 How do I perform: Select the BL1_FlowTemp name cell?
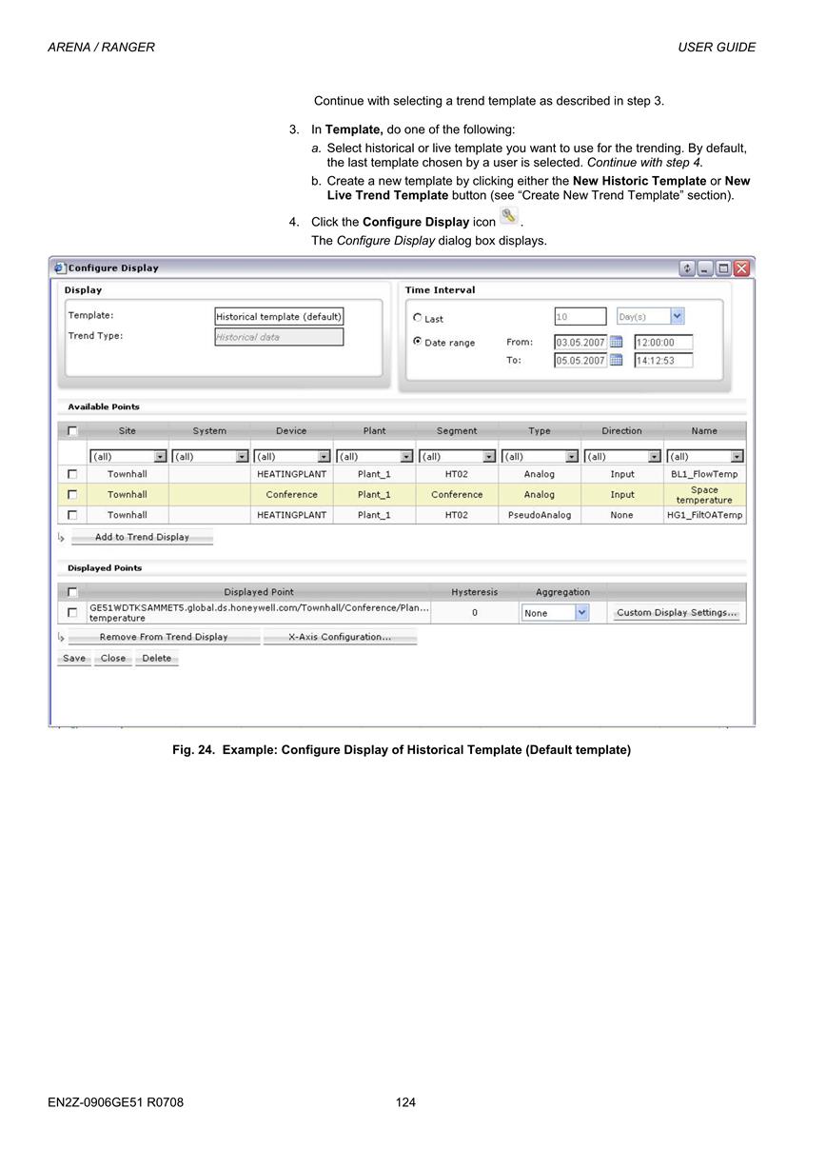coord(705,474)
